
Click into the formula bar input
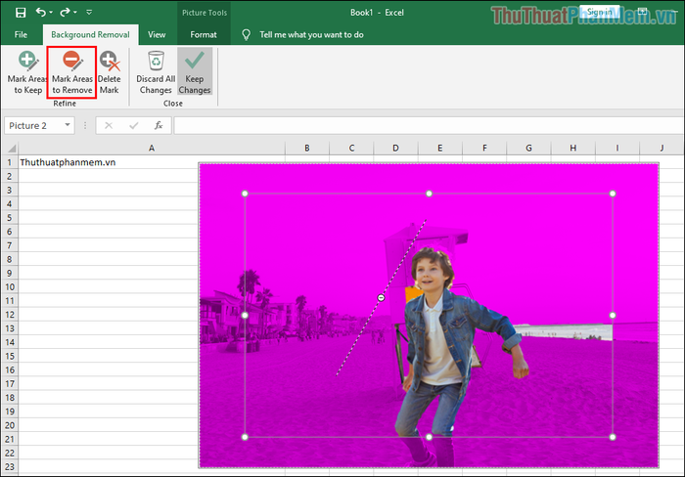[429, 126]
